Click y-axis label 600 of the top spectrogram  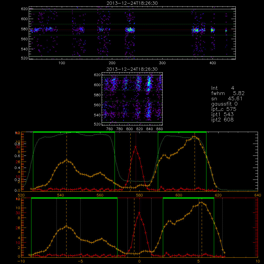(x=24, y=19)
